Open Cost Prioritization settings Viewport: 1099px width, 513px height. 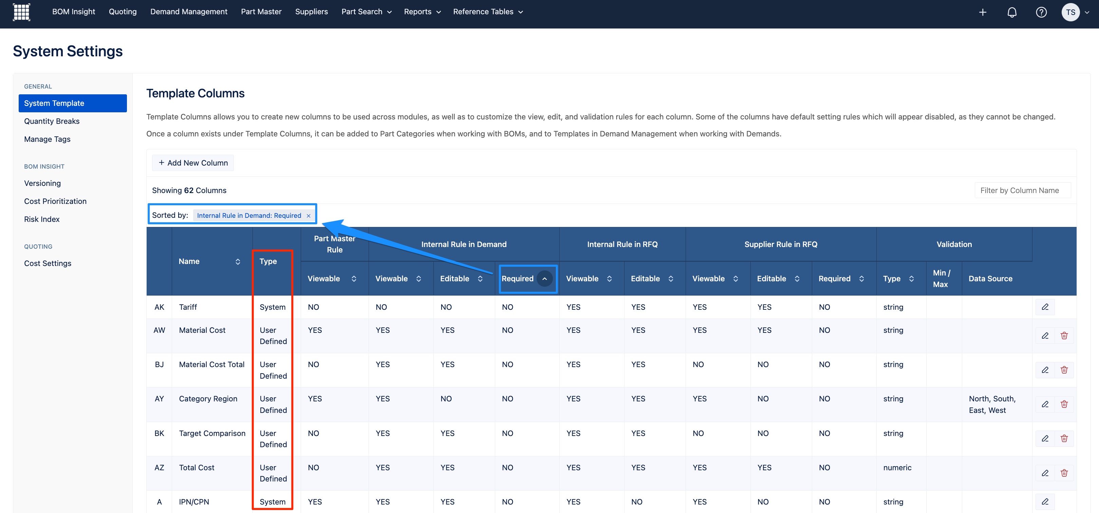(x=55, y=201)
